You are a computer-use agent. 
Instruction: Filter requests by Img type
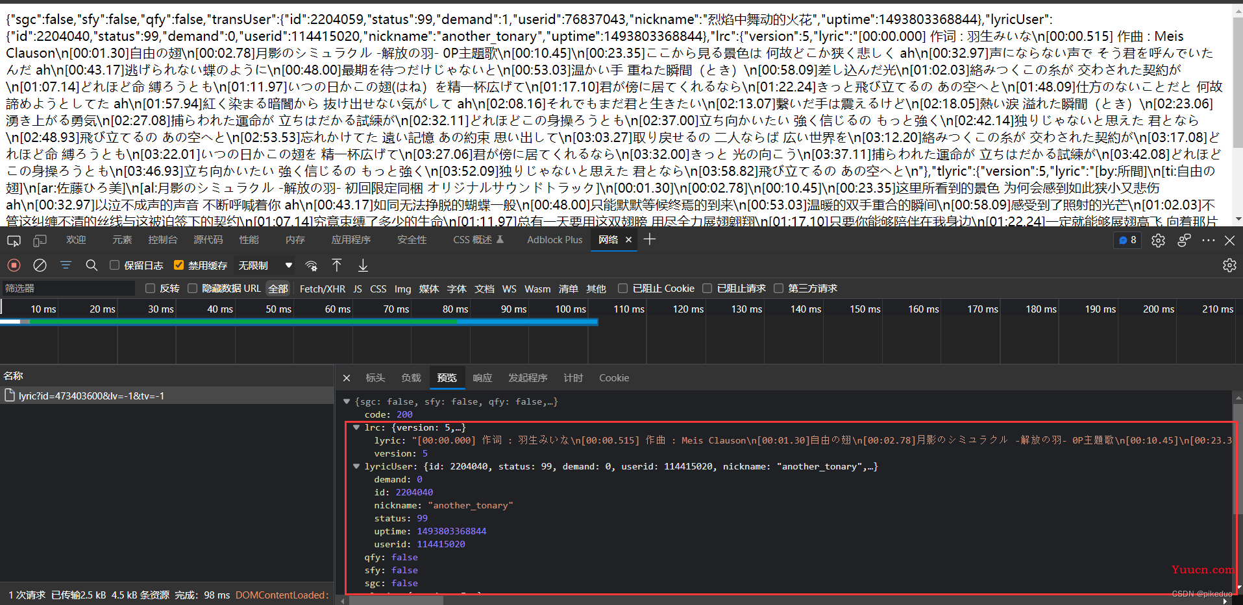403,289
